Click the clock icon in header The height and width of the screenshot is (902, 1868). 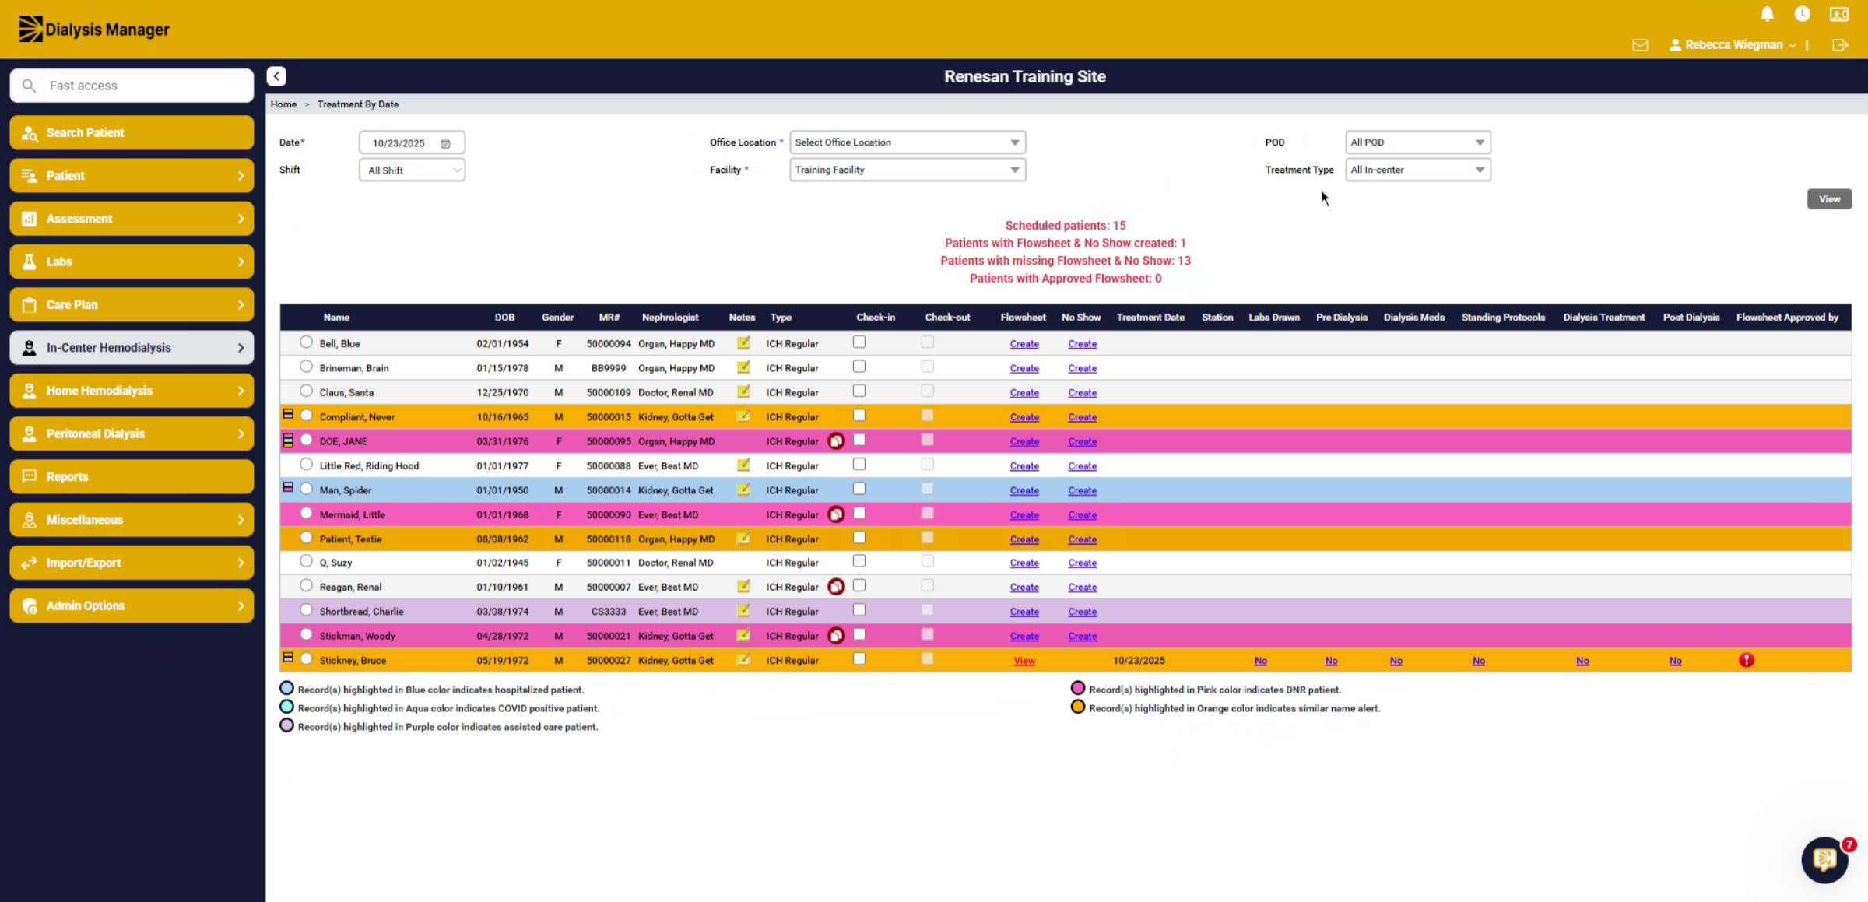click(x=1802, y=14)
